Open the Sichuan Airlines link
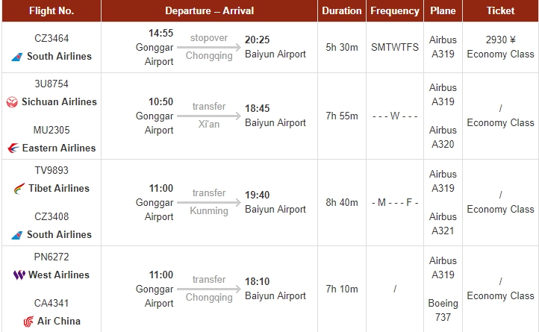Screen dimensions: 539x332 (59, 102)
